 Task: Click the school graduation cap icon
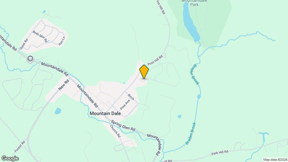[30, 59]
